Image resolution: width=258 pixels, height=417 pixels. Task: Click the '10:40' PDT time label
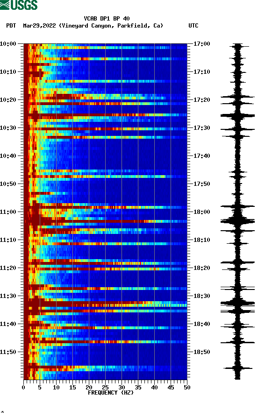[x=8, y=156]
